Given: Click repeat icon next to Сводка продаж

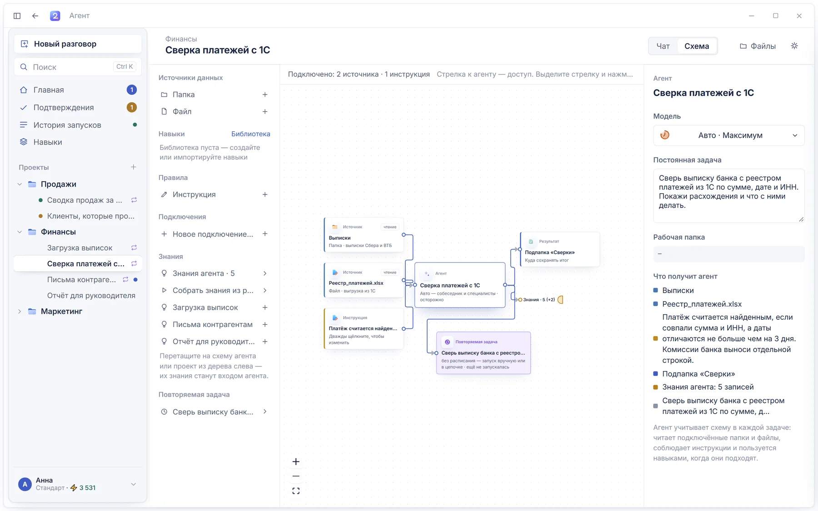Looking at the screenshot, I should tap(134, 200).
